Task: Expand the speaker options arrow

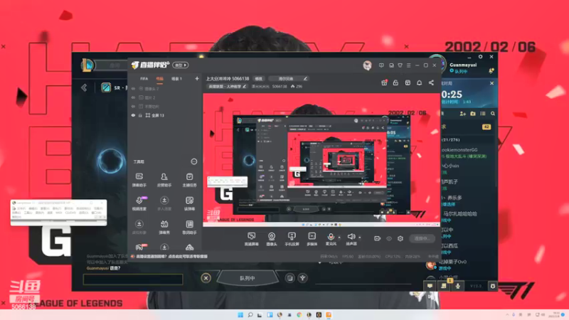Action: [x=360, y=238]
